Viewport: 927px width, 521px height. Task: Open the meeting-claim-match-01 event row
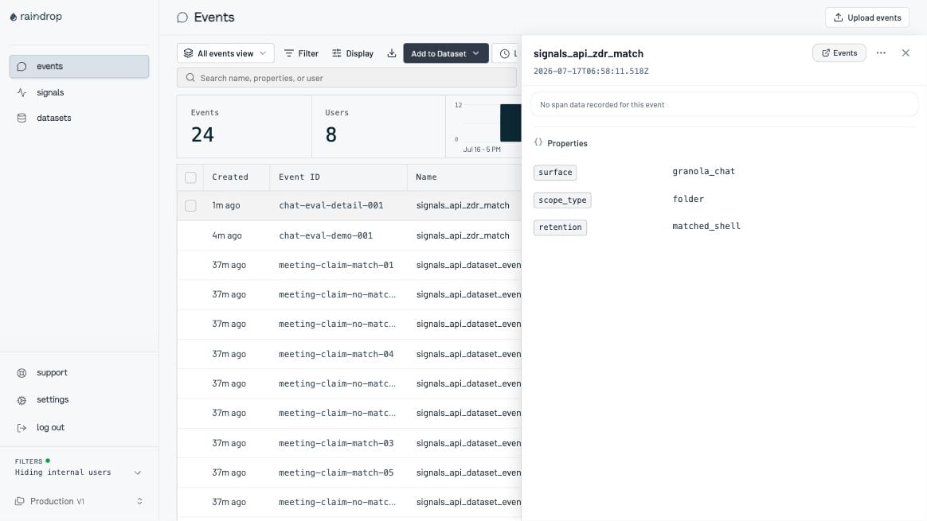tap(349, 265)
